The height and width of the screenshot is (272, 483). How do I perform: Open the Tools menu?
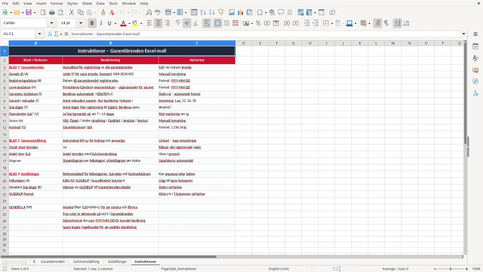113,3
